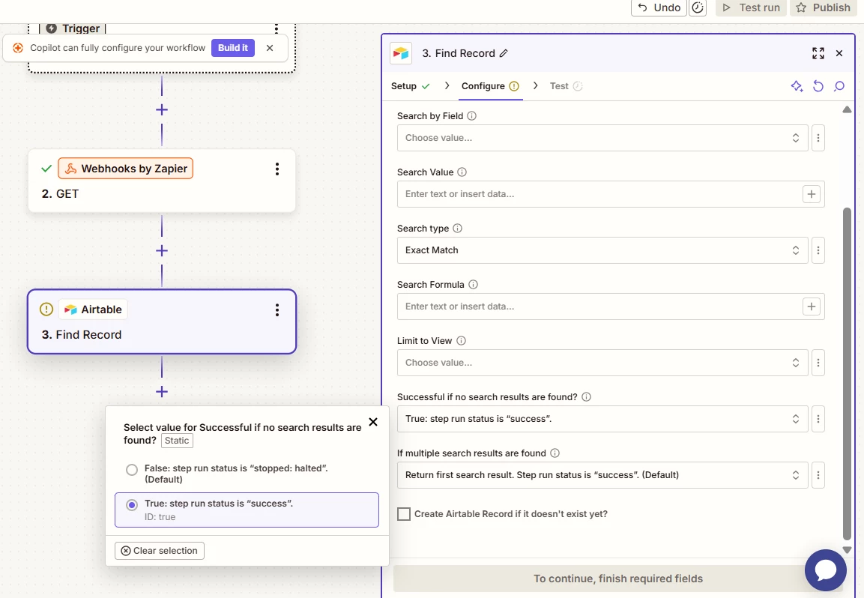The width and height of the screenshot is (864, 598).
Task: Rename step with pencil icon
Action: point(504,53)
